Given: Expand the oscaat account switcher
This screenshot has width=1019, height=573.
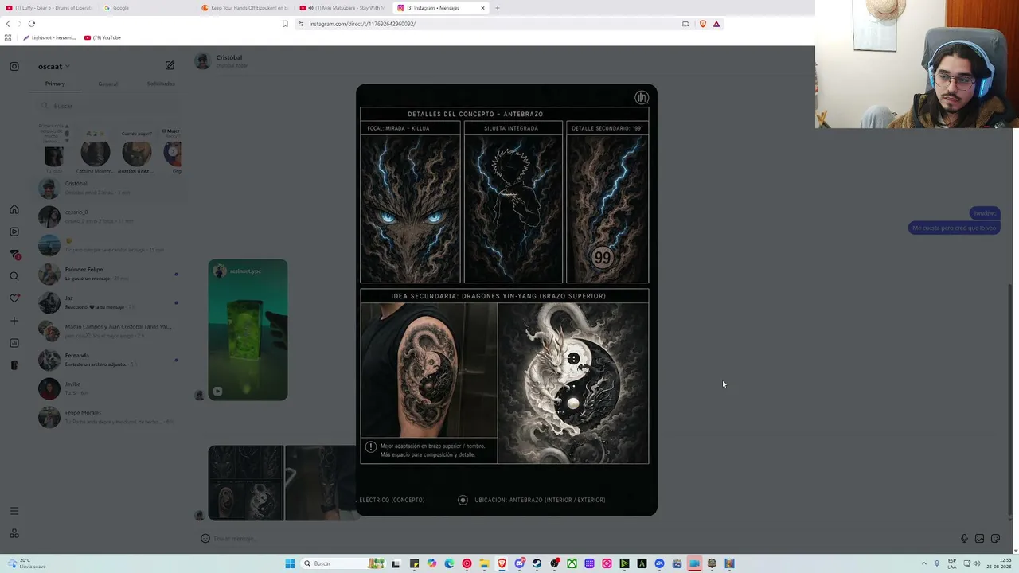Looking at the screenshot, I should [54, 67].
